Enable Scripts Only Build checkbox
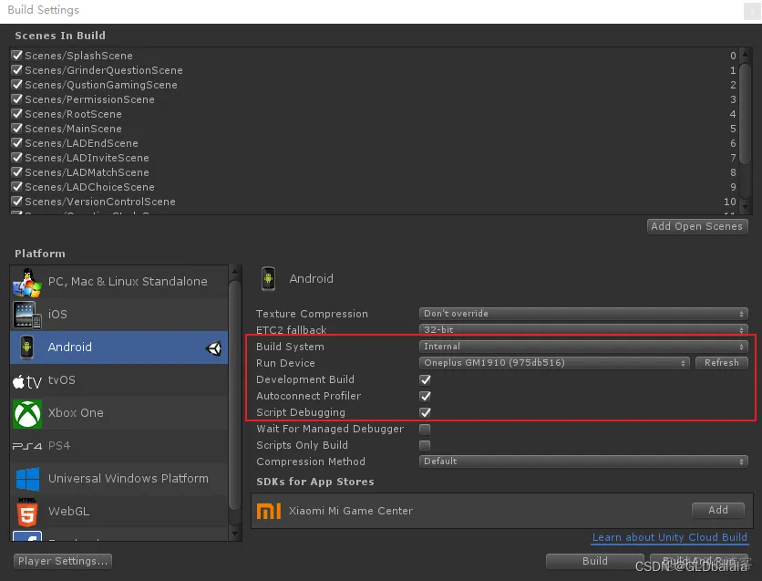Screen dimensions: 762x581 (x=425, y=445)
